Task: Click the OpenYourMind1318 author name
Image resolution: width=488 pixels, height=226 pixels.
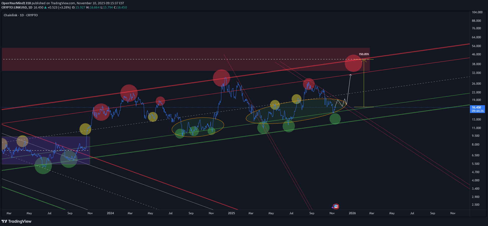Action: click(x=16, y=3)
